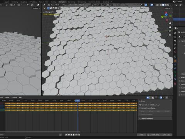This screenshot has height=139, width=185.
Task: Click the green Y axis gizmo ball
Action: pos(162,17)
